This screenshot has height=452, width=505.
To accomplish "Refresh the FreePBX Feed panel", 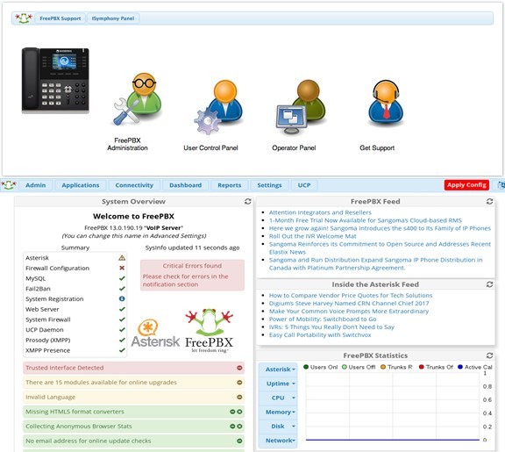I will (x=489, y=202).
